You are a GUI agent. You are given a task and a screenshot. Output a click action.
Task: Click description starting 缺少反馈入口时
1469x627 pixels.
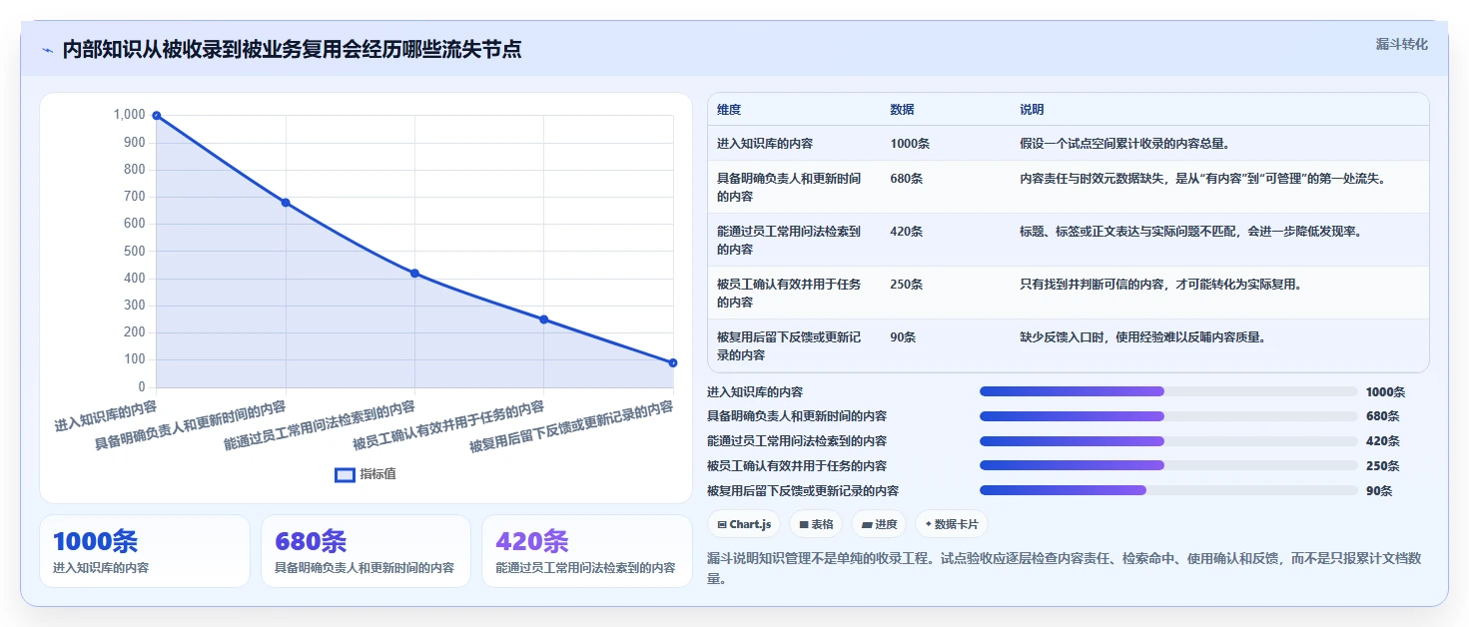coord(1142,337)
